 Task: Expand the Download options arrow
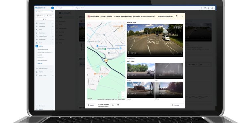[x=182, y=105]
